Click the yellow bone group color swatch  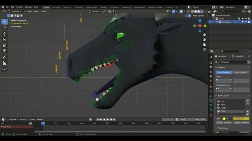click(x=224, y=119)
